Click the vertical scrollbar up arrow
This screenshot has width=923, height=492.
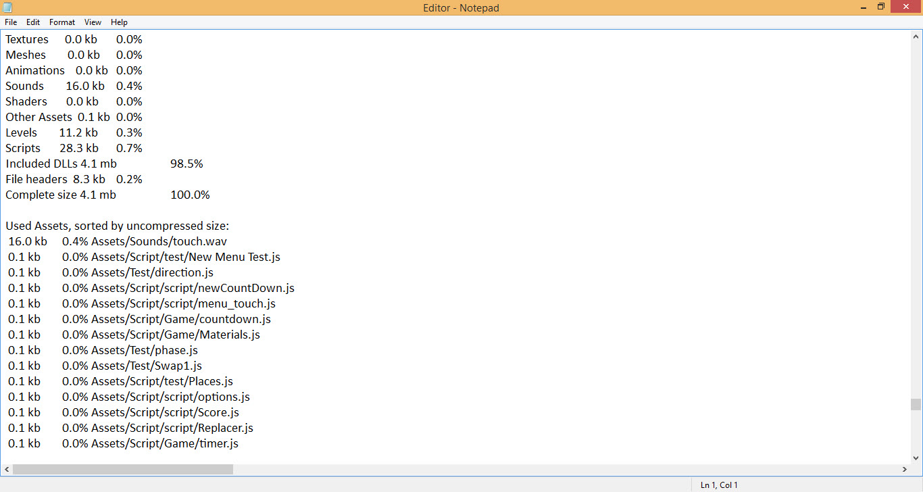(916, 36)
